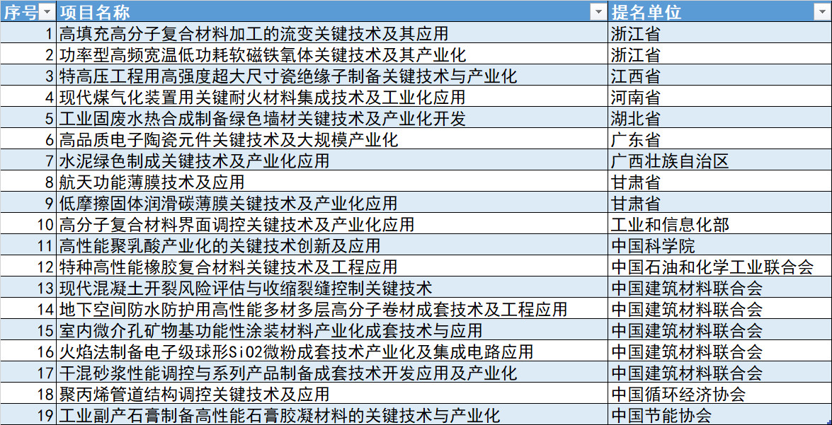832x425 pixels.
Task: Select the cell containing 高填充高分子复合材料加工的流变关键技术及其应用
Action: pyautogui.click(x=253, y=33)
